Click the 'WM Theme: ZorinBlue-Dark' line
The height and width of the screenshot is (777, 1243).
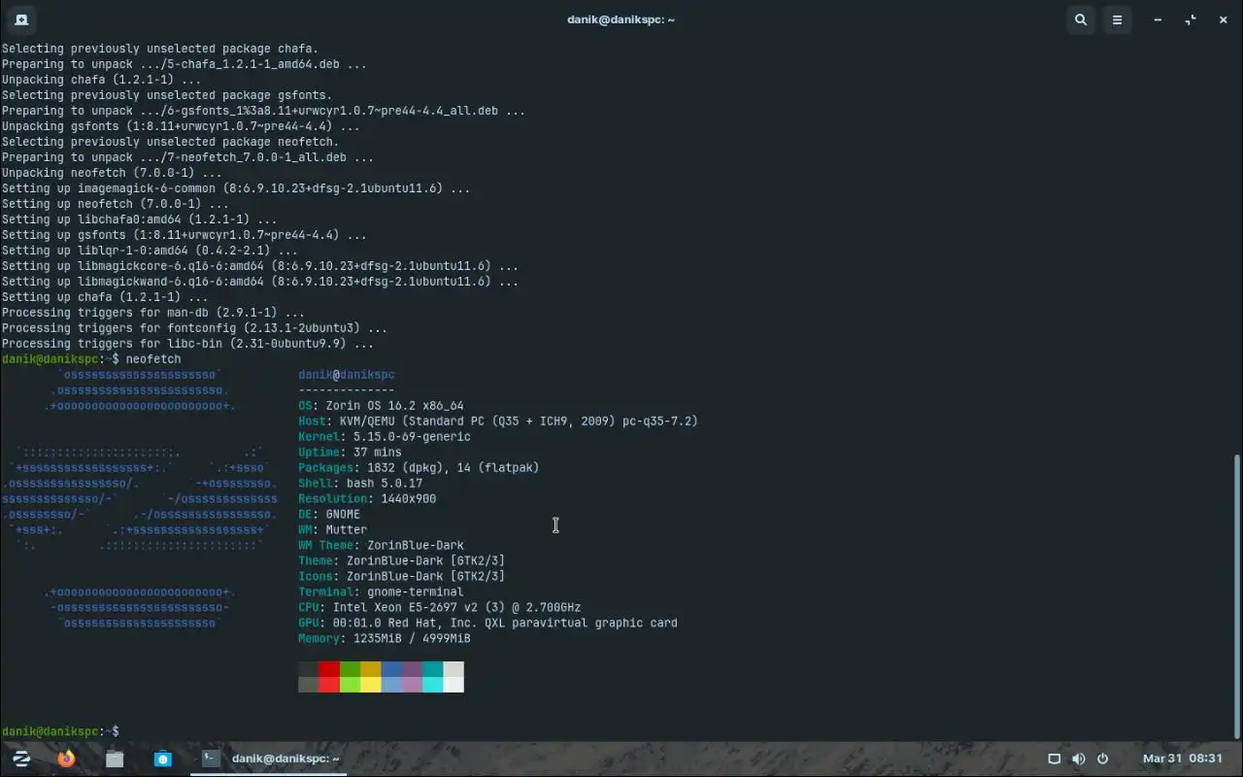coord(381,546)
